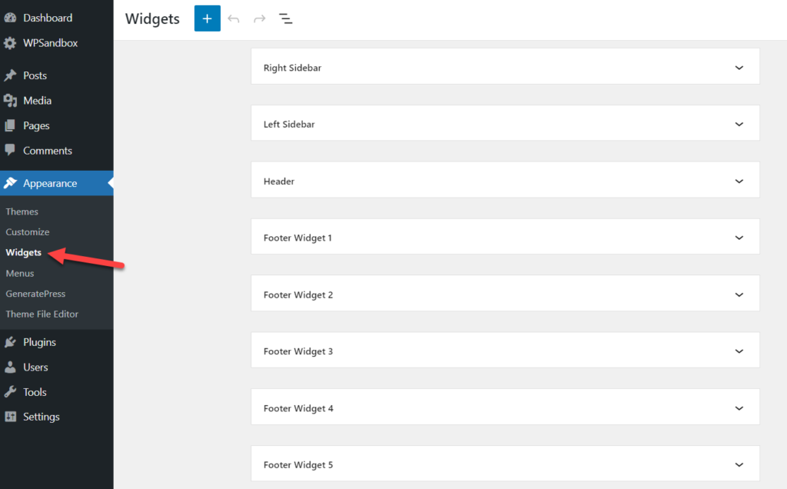Expand the Left Sidebar chevron

(x=739, y=124)
